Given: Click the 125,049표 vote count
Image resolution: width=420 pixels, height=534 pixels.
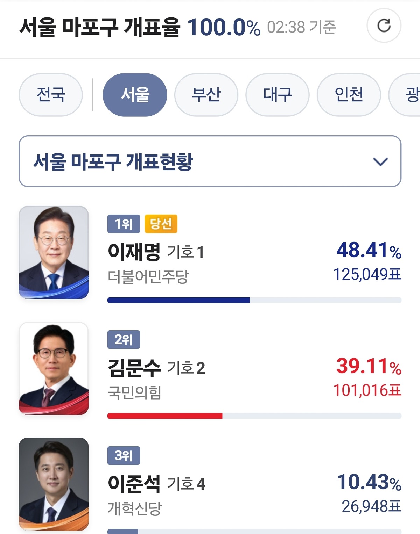Looking at the screenshot, I should pos(367,274).
